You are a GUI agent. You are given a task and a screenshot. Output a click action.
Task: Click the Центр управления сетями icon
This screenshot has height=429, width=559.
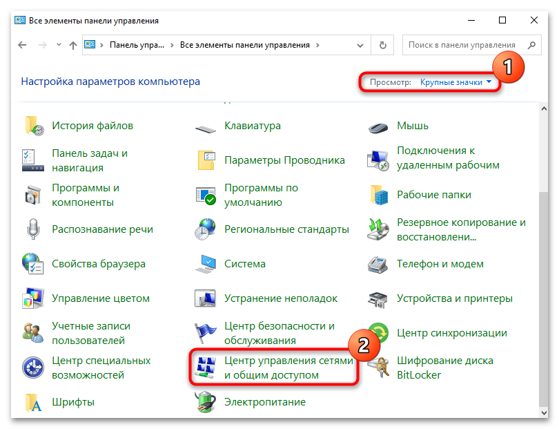[x=206, y=368]
